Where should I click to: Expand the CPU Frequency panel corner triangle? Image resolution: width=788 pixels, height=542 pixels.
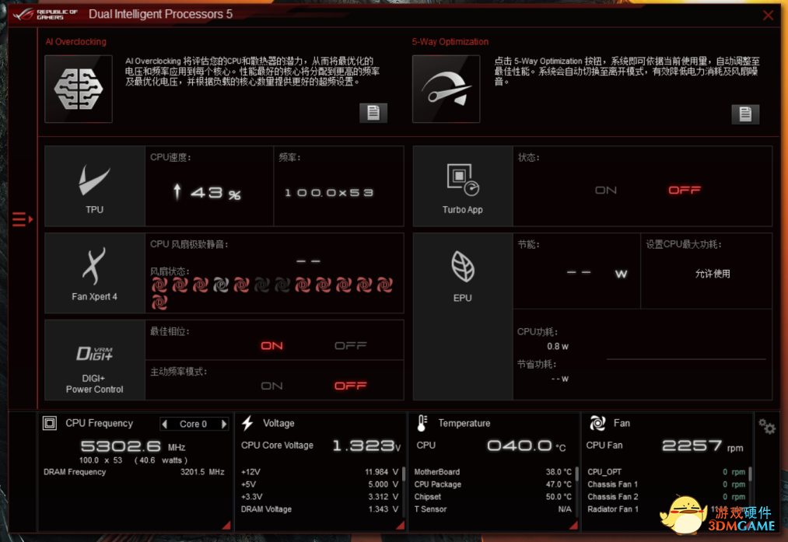click(x=226, y=526)
